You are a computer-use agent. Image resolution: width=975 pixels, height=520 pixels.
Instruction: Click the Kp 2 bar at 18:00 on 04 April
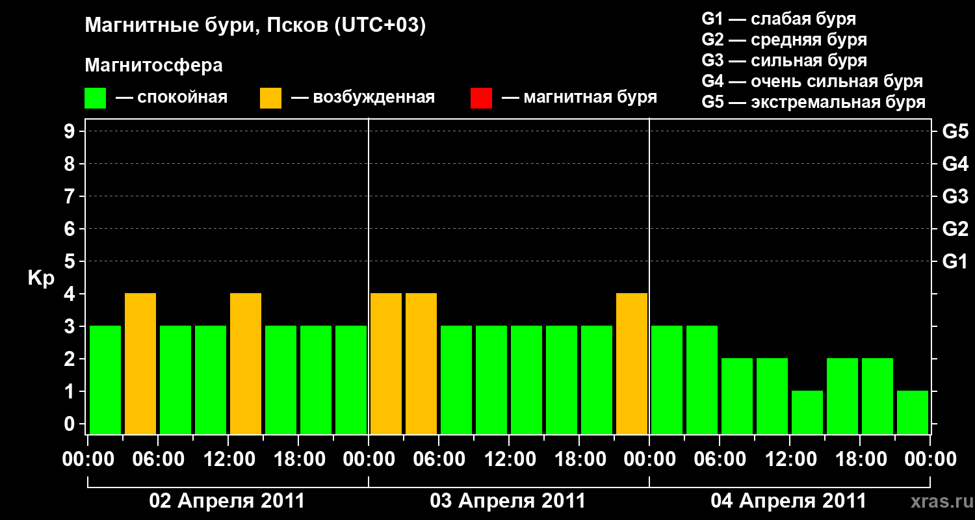877,396
